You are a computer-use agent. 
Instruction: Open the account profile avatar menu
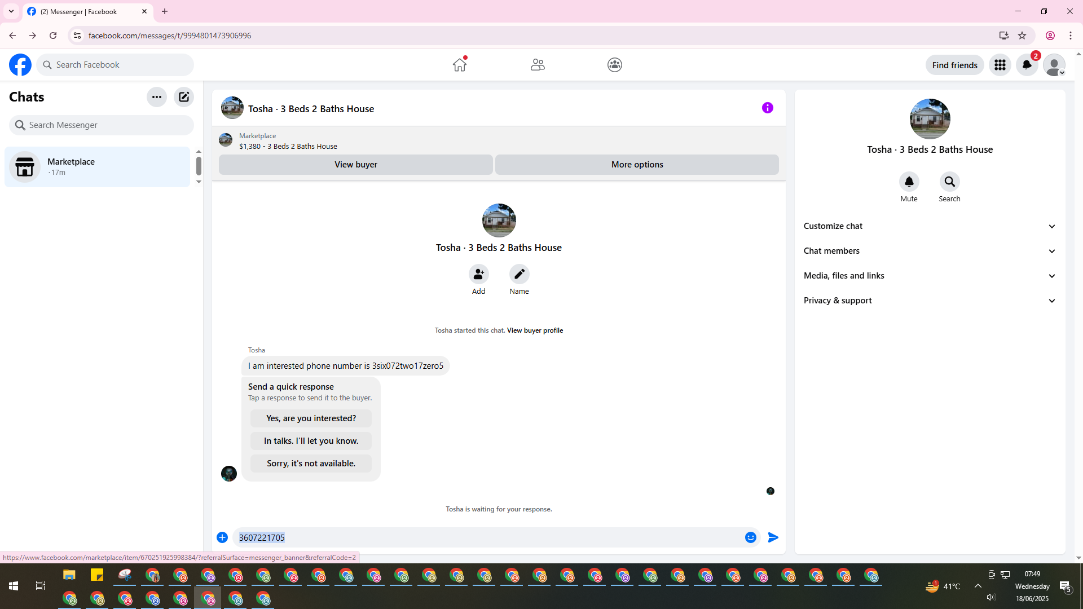[1054, 65]
